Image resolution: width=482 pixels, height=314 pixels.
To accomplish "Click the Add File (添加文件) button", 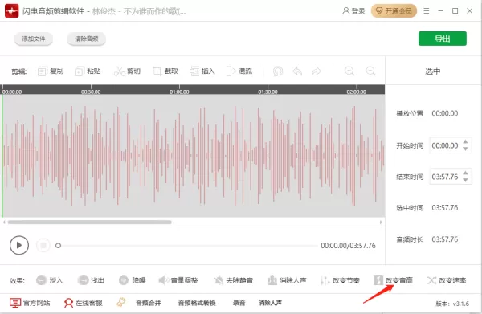I will coord(34,39).
